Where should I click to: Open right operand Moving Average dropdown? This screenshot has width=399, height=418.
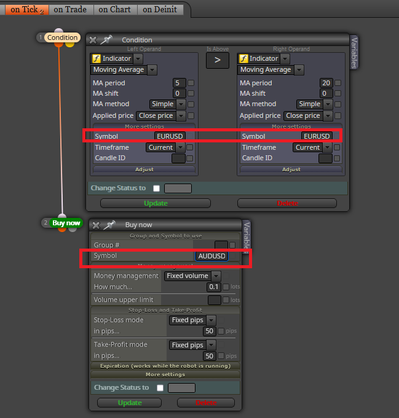(x=299, y=70)
